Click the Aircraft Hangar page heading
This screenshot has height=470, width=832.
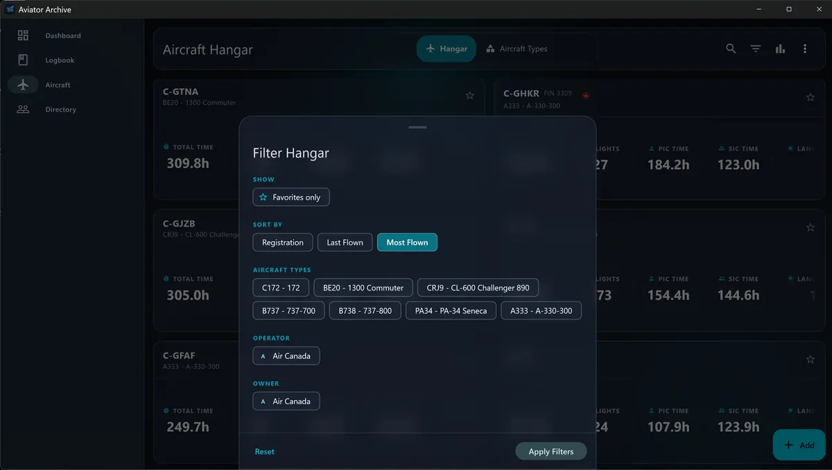[208, 50]
